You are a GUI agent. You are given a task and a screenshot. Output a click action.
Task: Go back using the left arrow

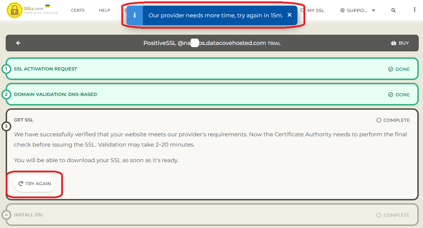click(18, 43)
